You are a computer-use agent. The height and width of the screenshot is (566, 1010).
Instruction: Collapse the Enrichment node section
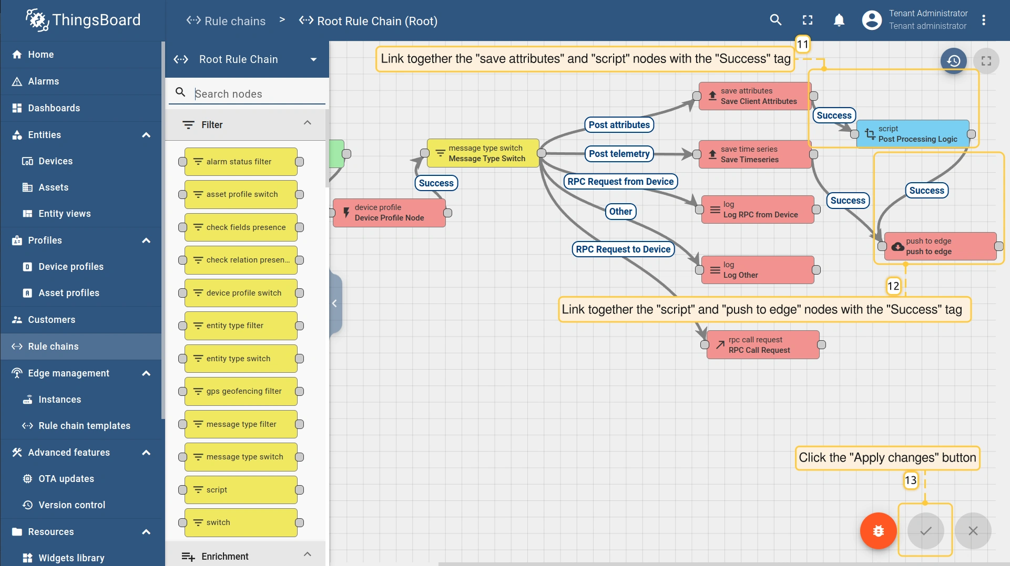(308, 555)
